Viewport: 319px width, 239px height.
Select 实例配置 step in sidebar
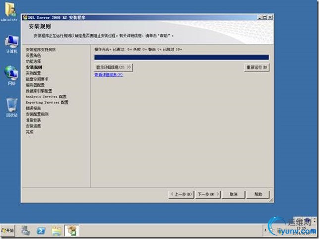tap(33, 73)
